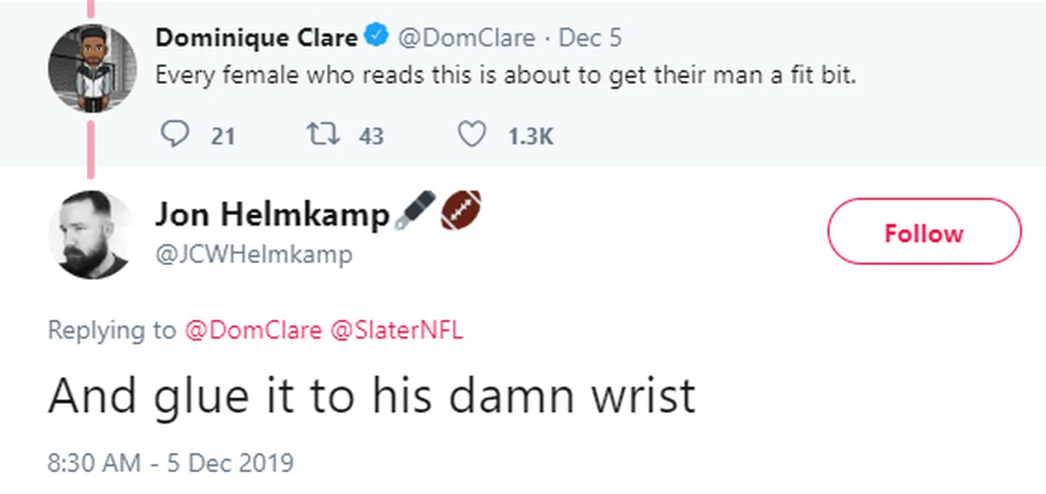The height and width of the screenshot is (494, 1046).
Task: Click the 1.3K likes count
Action: (530, 136)
